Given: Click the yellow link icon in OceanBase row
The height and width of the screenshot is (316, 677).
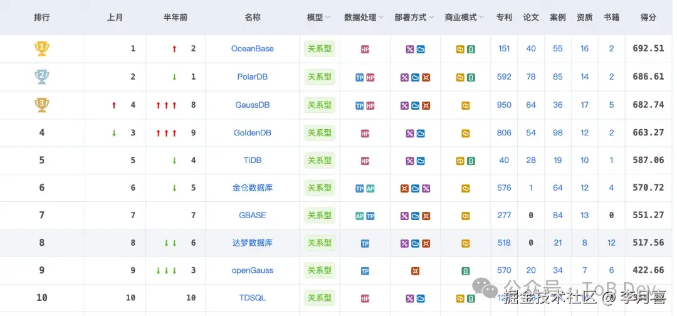Looking at the screenshot, I should point(460,50).
